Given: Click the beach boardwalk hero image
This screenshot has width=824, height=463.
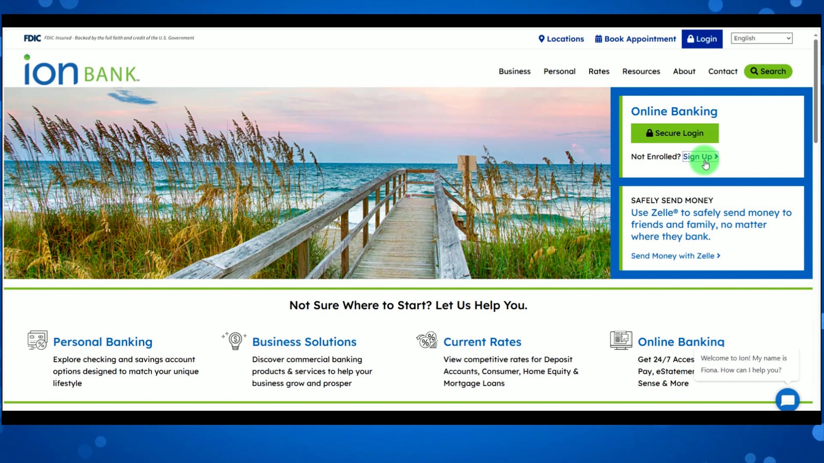Looking at the screenshot, I should pos(307,183).
